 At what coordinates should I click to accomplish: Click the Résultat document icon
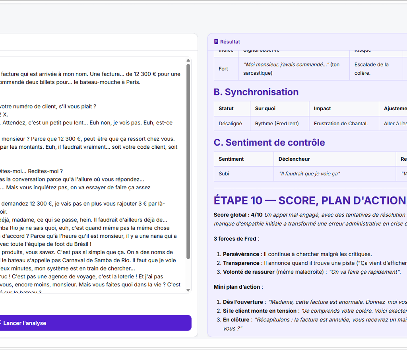216,41
